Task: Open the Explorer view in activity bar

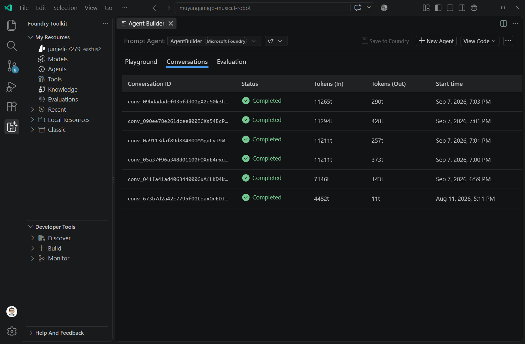Action: pyautogui.click(x=12, y=25)
